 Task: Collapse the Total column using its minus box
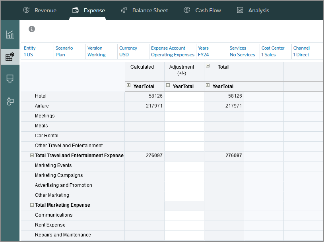pyautogui.click(x=208, y=66)
